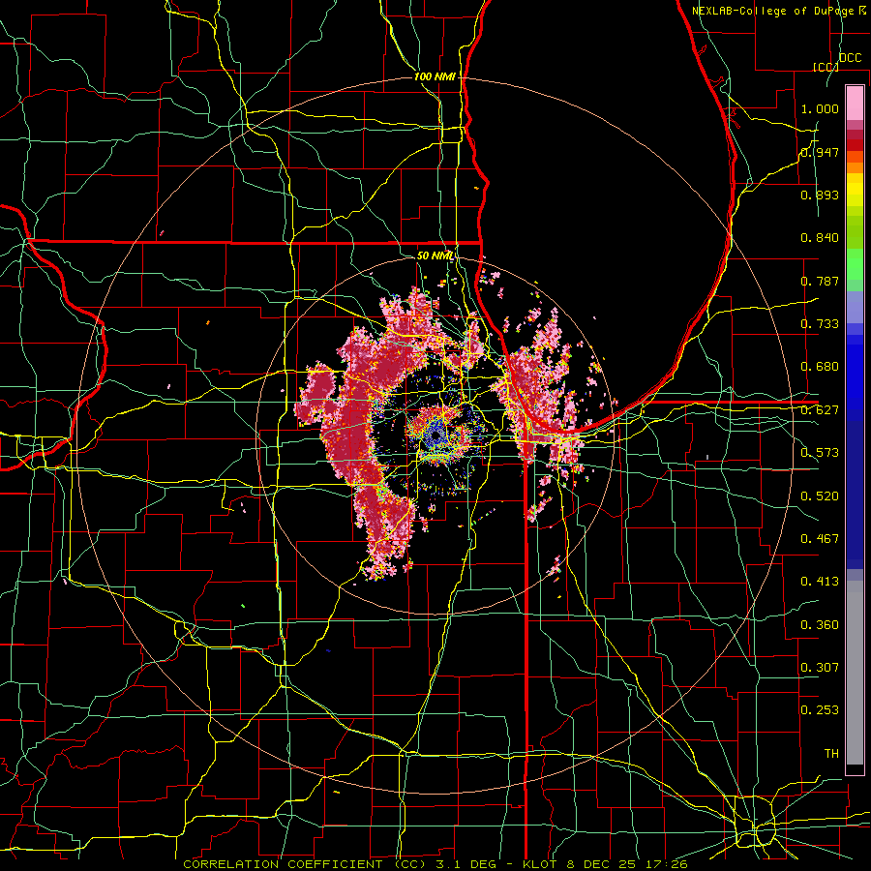871x871 pixels.
Task: Click the "100 NMI" range ring label
Action: [435, 76]
